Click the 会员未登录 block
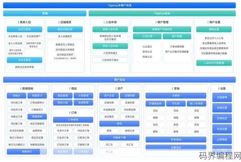The height and width of the screenshot is (162, 241). coord(25,60)
